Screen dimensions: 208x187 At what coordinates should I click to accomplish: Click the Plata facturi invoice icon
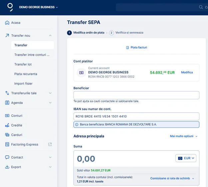pos(128,47)
